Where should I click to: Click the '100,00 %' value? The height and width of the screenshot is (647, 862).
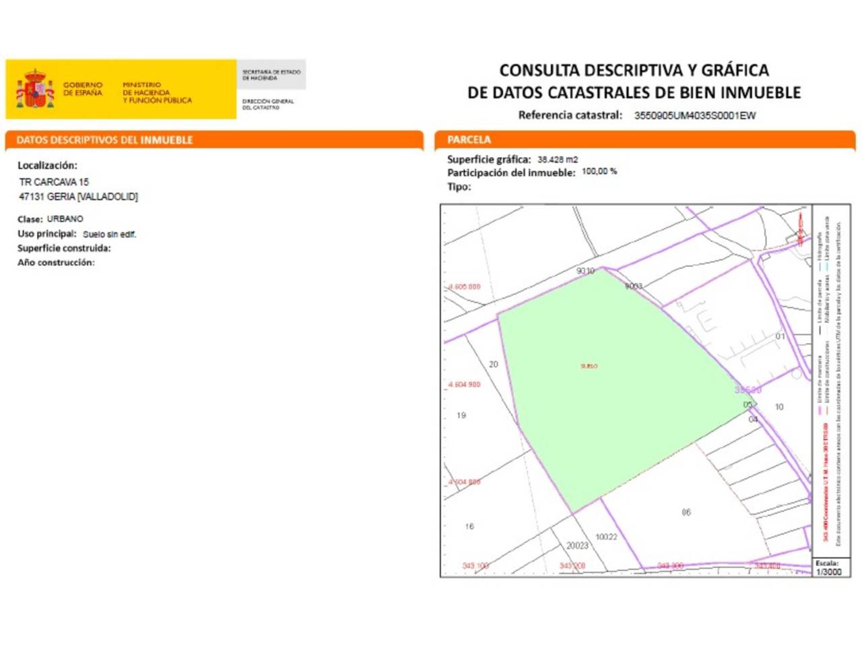(x=599, y=172)
